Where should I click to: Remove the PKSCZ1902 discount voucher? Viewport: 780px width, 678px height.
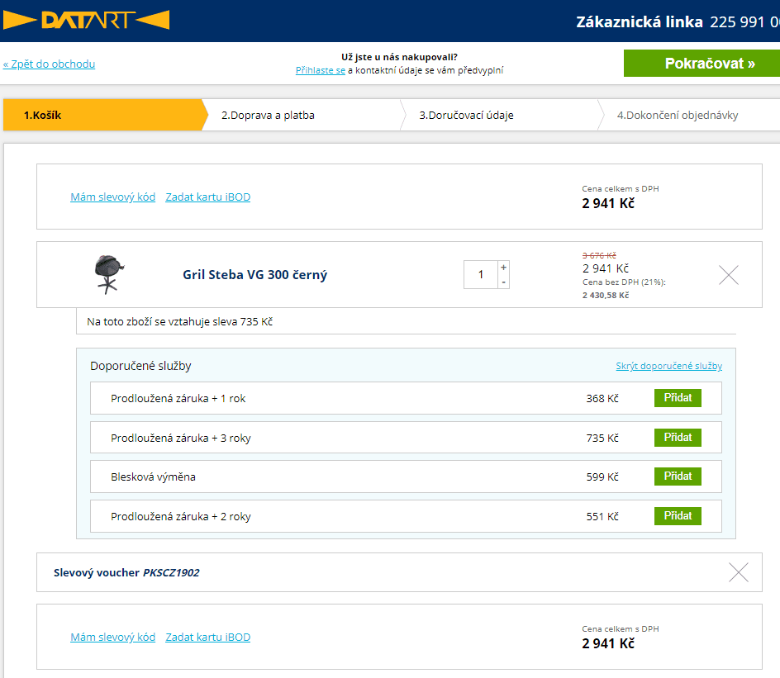(738, 572)
